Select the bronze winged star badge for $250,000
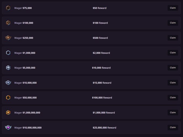The width and height of the screenshot is (183, 137). coord(8,38)
